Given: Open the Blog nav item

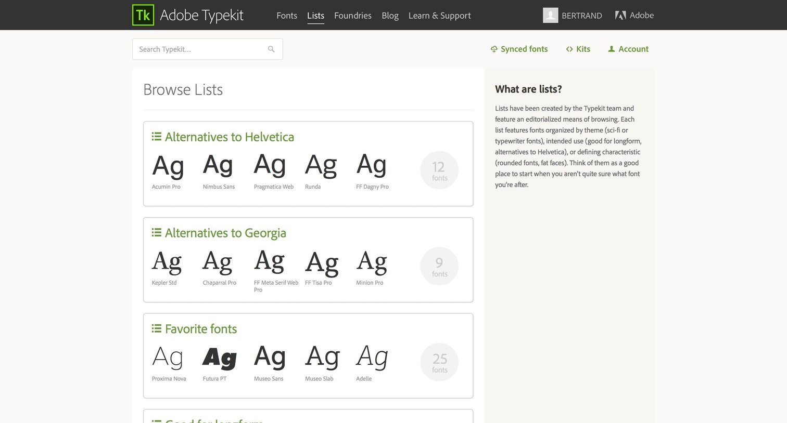Looking at the screenshot, I should (x=390, y=16).
